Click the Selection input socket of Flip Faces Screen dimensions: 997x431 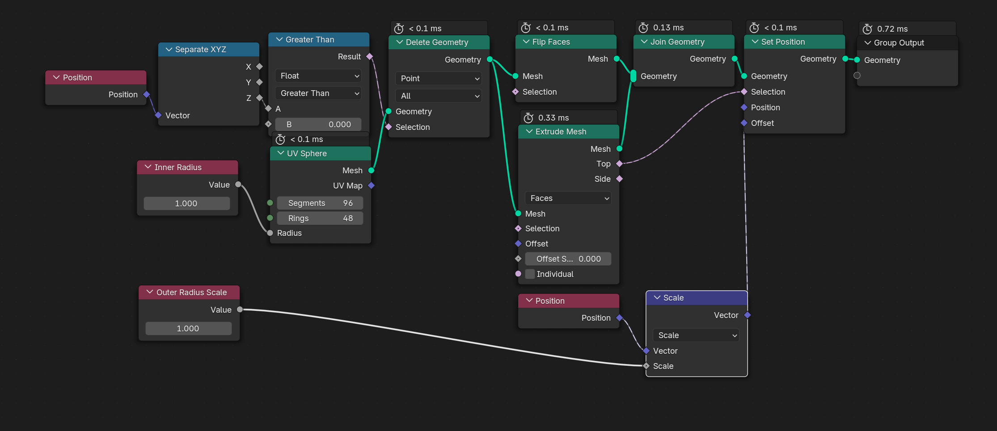click(515, 92)
